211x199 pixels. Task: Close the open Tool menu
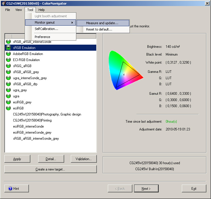(30, 10)
